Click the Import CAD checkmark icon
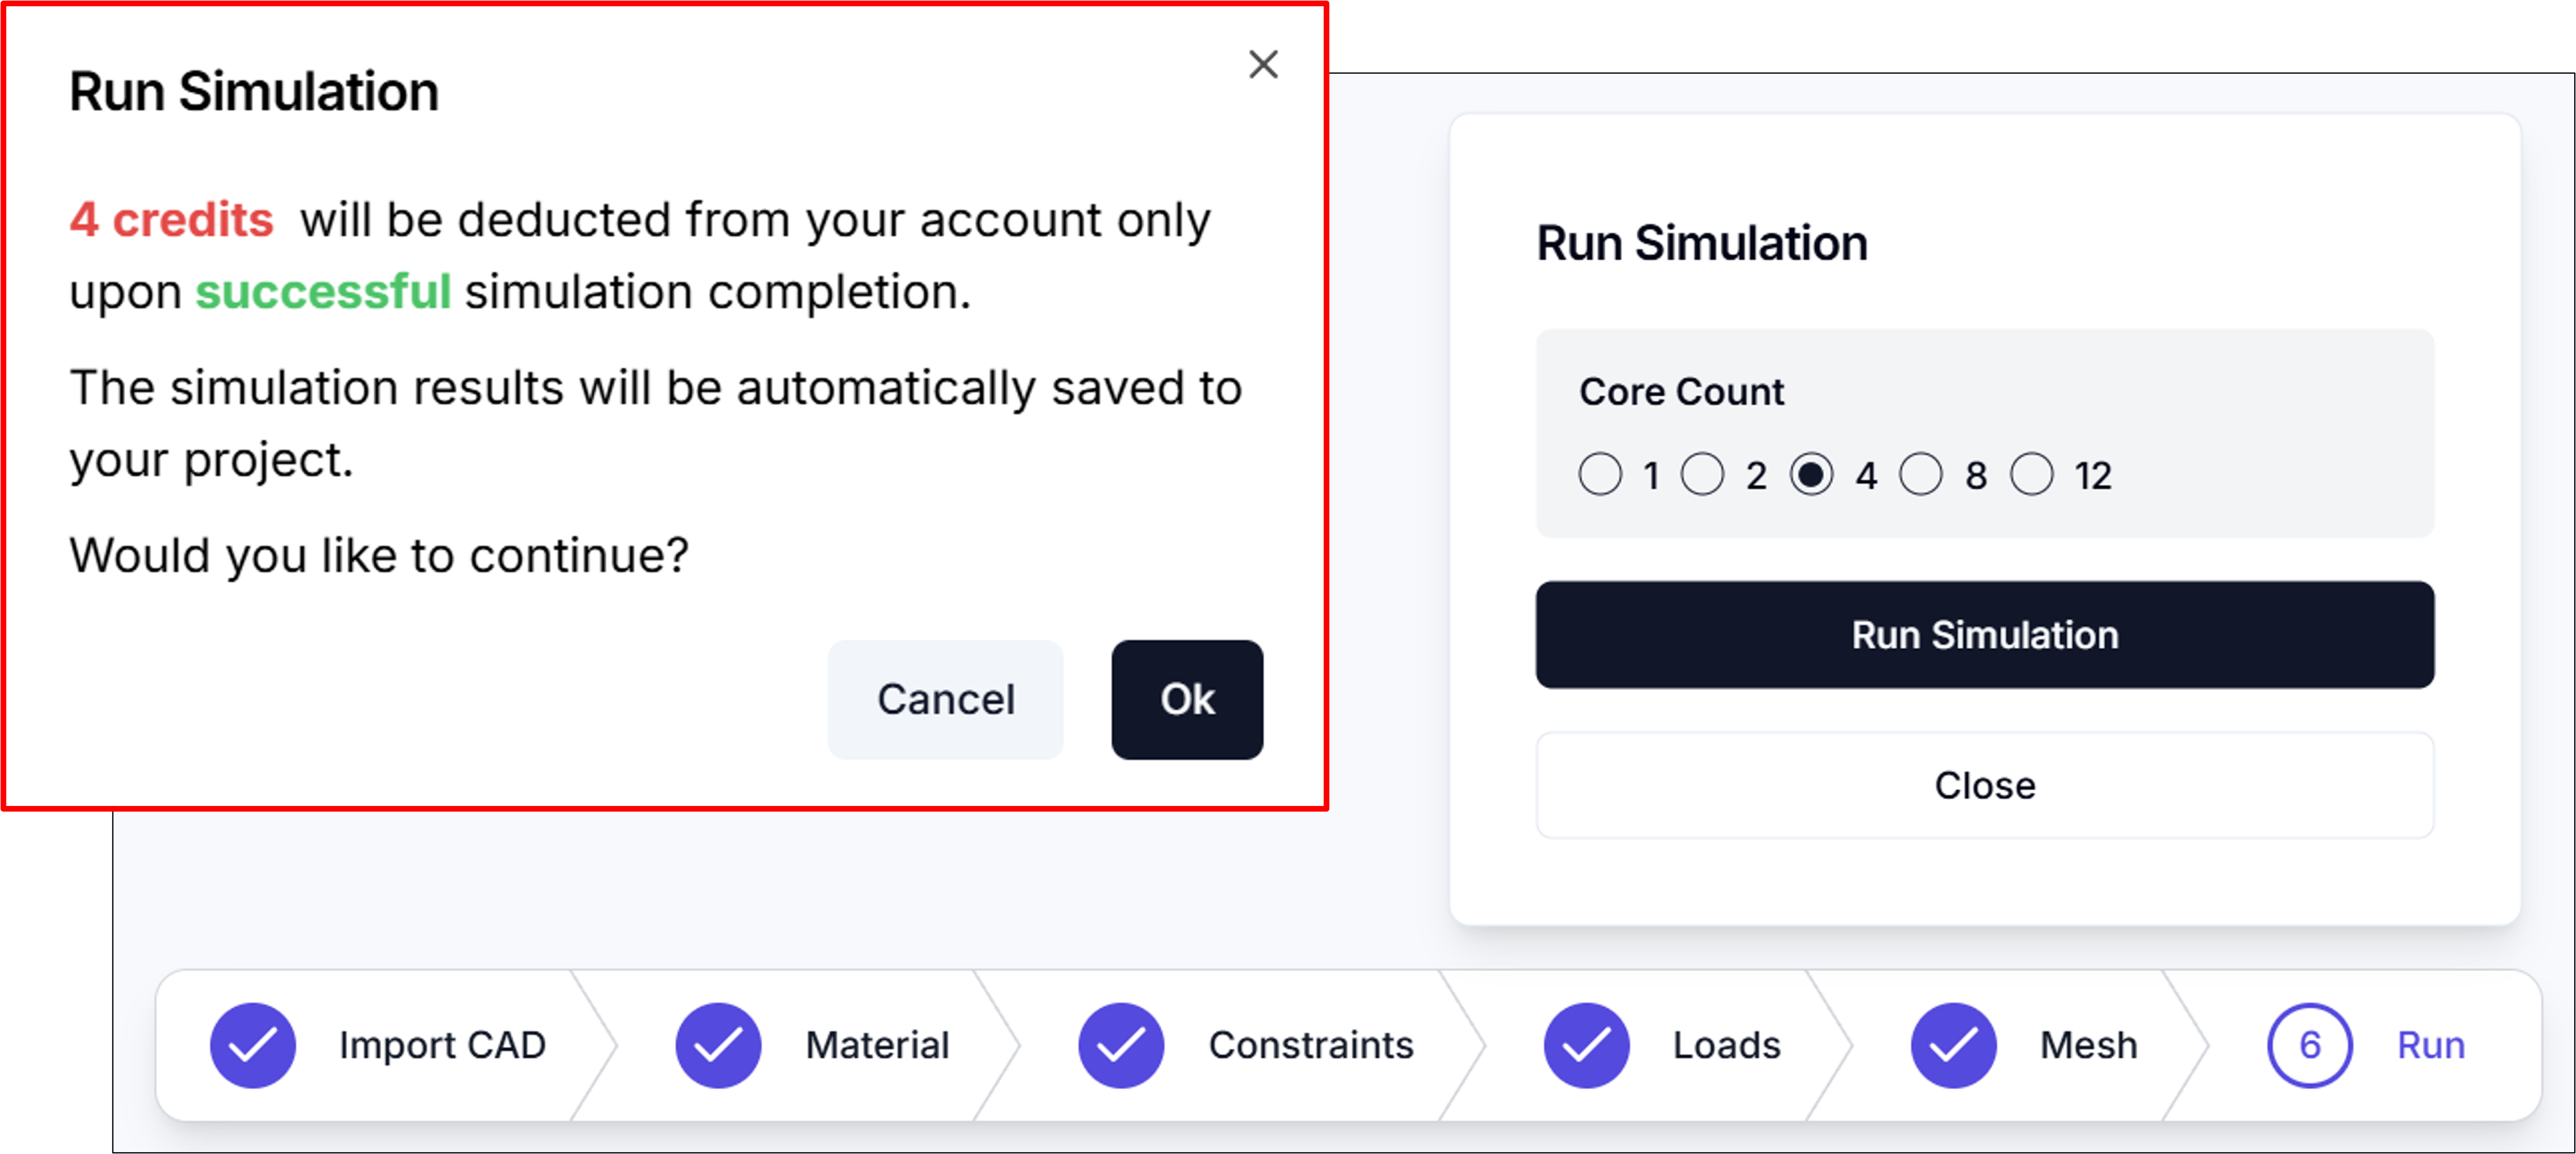This screenshot has width=2576, height=1154. tap(253, 1045)
